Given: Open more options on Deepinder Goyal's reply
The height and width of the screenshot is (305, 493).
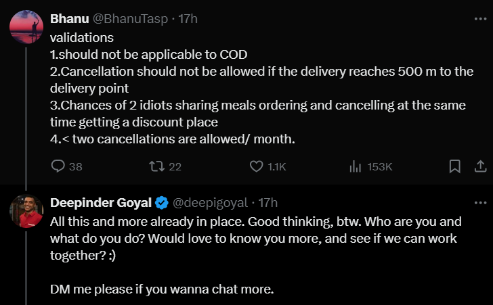Looking at the screenshot, I should click(x=480, y=202).
